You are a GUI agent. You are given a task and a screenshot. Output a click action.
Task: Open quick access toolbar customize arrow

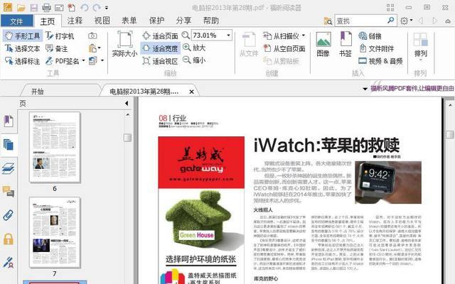[107, 8]
